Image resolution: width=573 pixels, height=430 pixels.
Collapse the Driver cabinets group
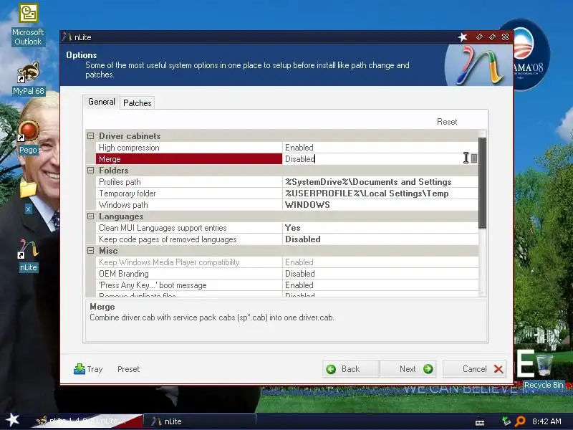pos(91,136)
